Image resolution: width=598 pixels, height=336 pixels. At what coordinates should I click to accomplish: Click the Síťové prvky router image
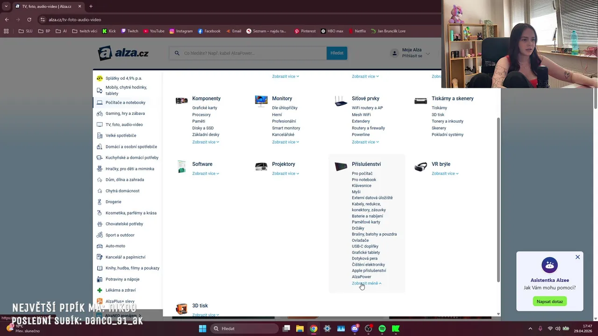tap(341, 101)
